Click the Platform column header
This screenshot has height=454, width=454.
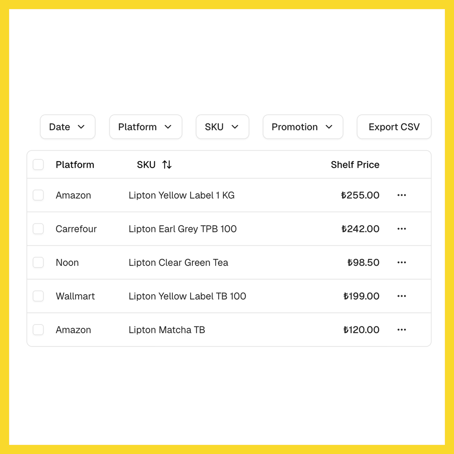pos(75,165)
